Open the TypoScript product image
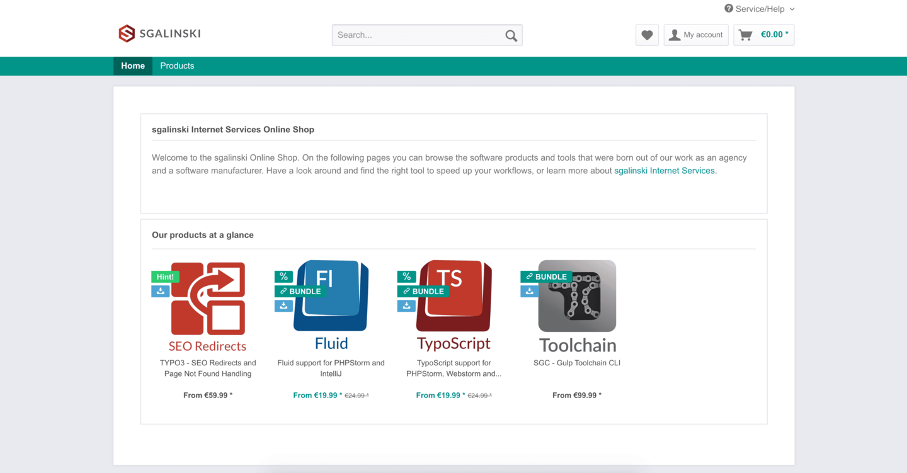The width and height of the screenshot is (907, 473). tap(453, 305)
